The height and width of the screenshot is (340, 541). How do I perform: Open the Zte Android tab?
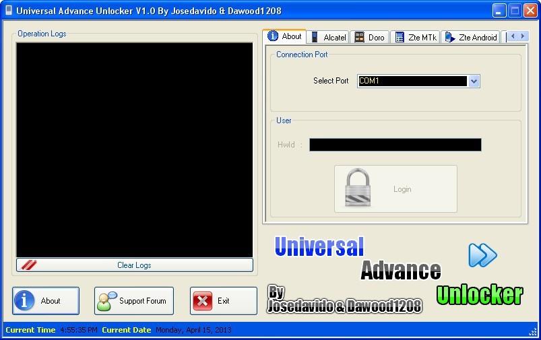pos(470,37)
